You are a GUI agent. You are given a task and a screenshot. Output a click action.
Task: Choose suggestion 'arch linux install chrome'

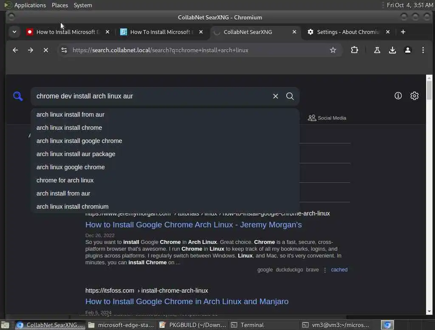[x=165, y=128]
